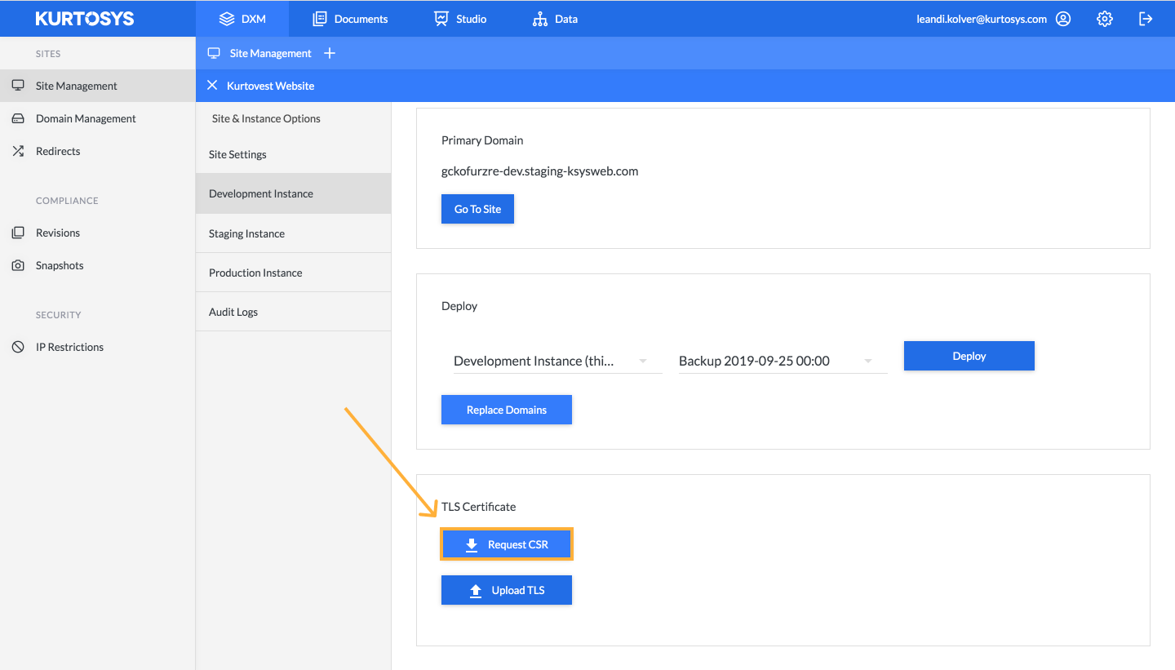
Task: Click the Revisions copy icon
Action: click(18, 233)
